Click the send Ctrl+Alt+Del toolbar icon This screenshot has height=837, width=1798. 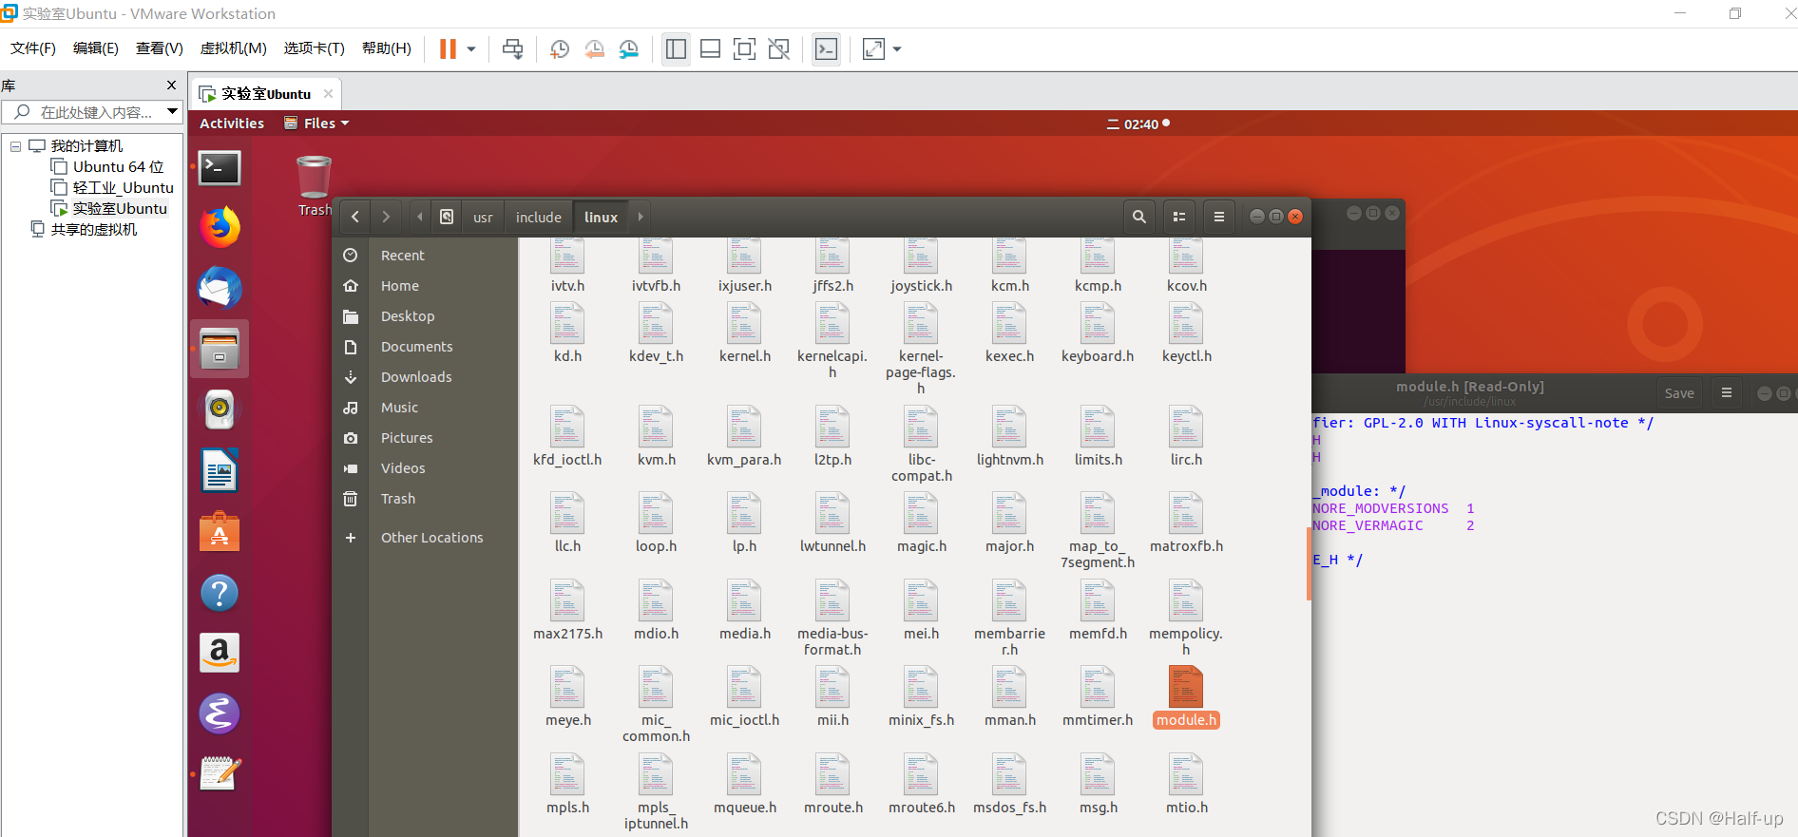coord(512,48)
